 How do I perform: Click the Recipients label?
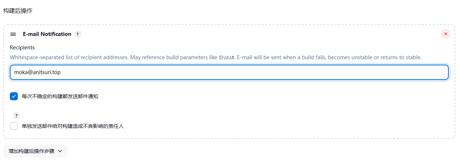22,48
